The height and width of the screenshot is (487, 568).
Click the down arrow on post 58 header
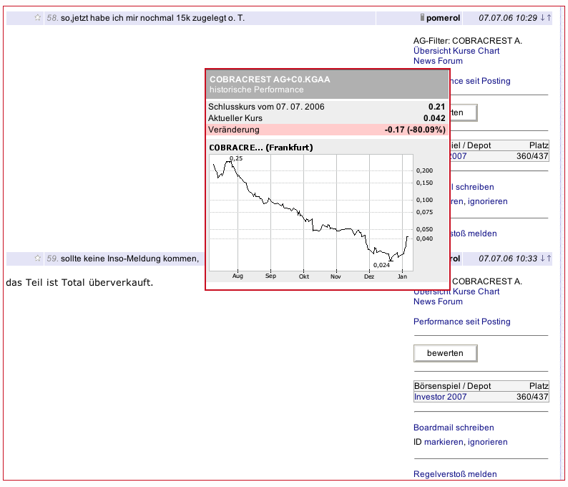[542, 17]
